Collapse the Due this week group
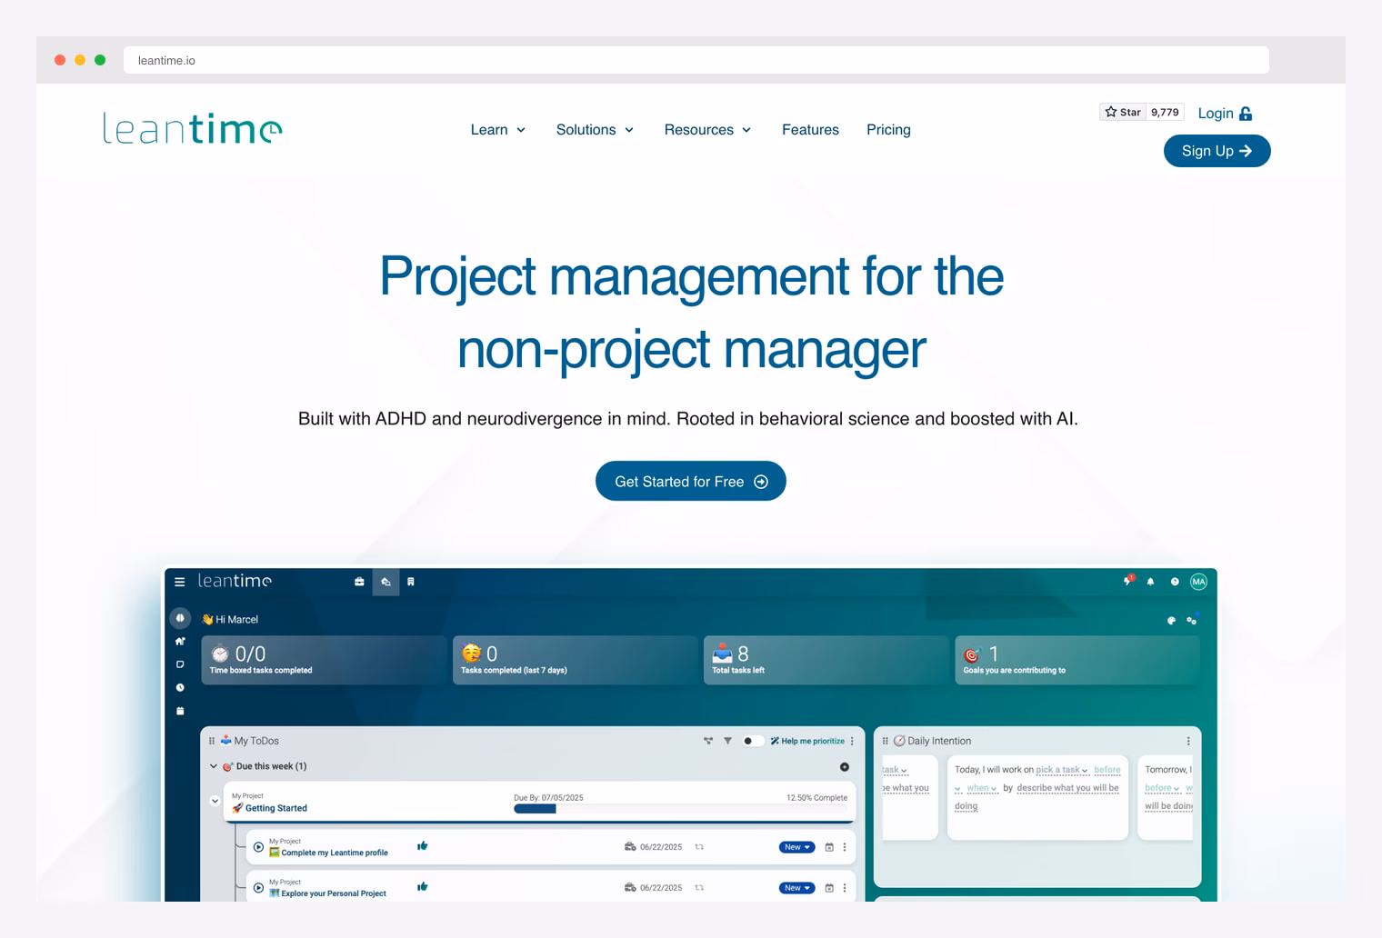Screen dimensions: 1382x938 214,766
